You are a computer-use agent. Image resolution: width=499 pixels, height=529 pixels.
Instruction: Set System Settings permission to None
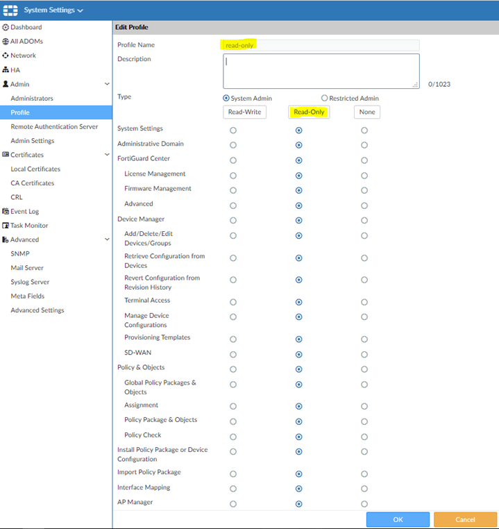click(x=364, y=131)
